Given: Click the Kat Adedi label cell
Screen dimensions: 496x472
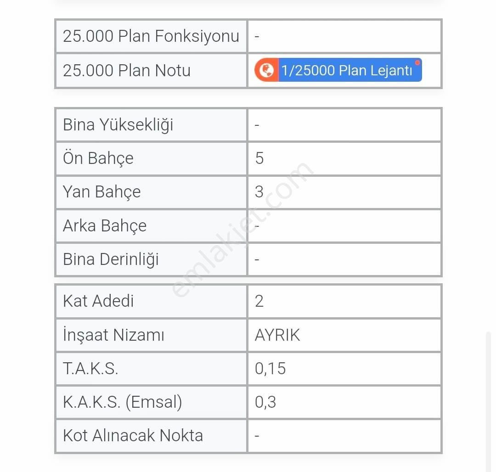Looking at the screenshot, I should pos(151,301).
